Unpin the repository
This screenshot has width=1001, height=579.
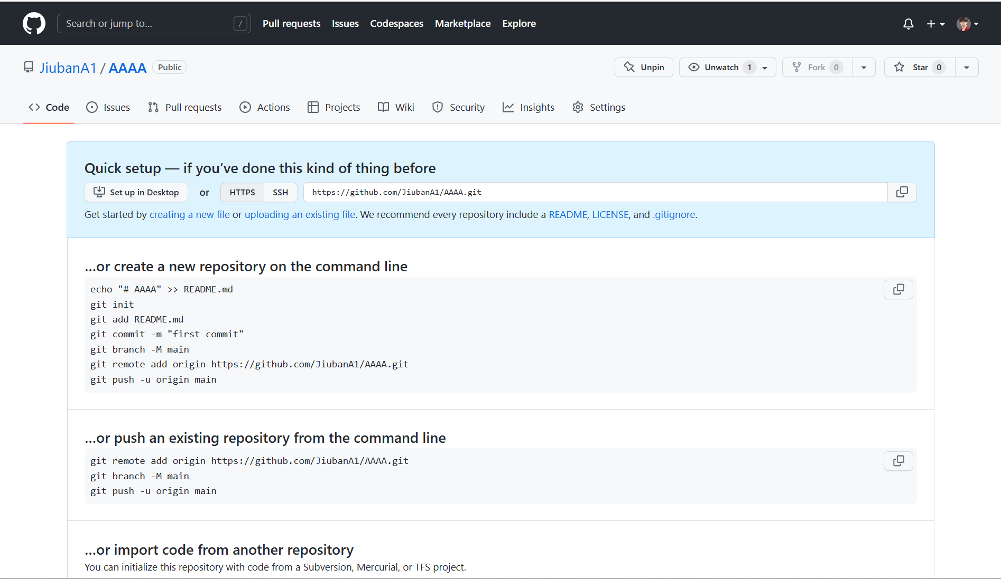(x=644, y=67)
